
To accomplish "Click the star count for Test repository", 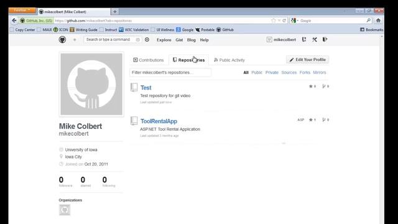I will point(312,86).
